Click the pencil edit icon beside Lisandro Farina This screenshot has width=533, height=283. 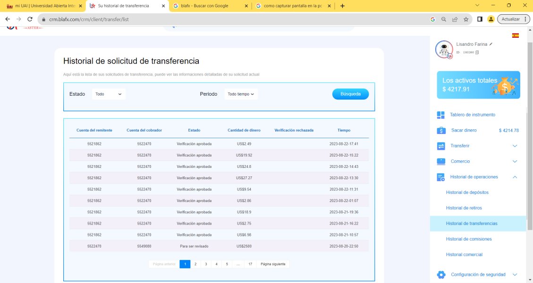point(491,44)
